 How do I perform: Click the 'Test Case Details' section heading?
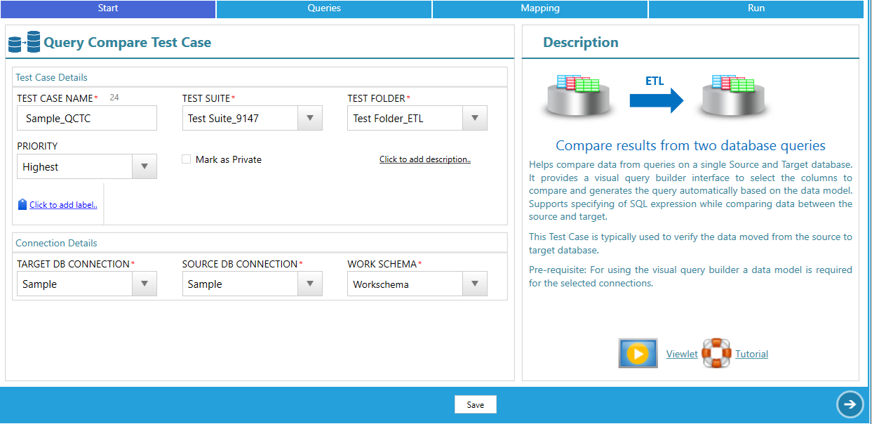click(x=51, y=77)
